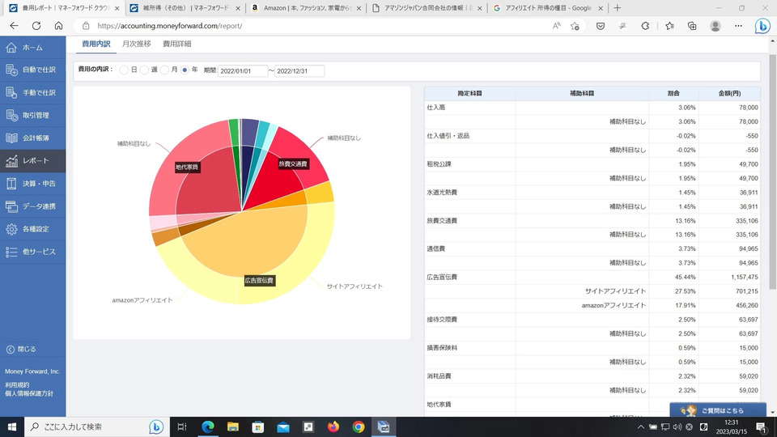Reload the current page

coord(36,26)
